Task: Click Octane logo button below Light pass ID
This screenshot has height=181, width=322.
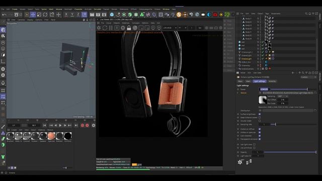Action: (240, 162)
